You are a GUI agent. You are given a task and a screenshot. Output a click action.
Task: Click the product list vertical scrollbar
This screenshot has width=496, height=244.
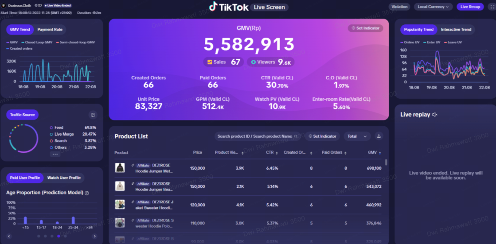(386, 162)
